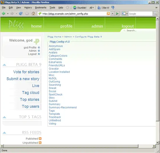Click the I like it! thumbs-up icon
Viewport: 160px width, 153px height.
click(x=99, y=8)
